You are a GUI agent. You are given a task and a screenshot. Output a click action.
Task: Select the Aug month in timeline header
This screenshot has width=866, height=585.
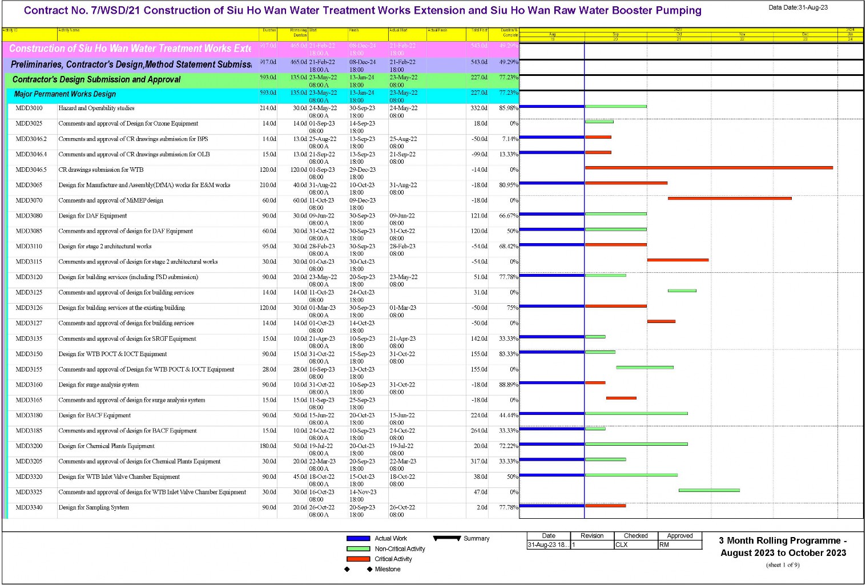click(x=552, y=34)
